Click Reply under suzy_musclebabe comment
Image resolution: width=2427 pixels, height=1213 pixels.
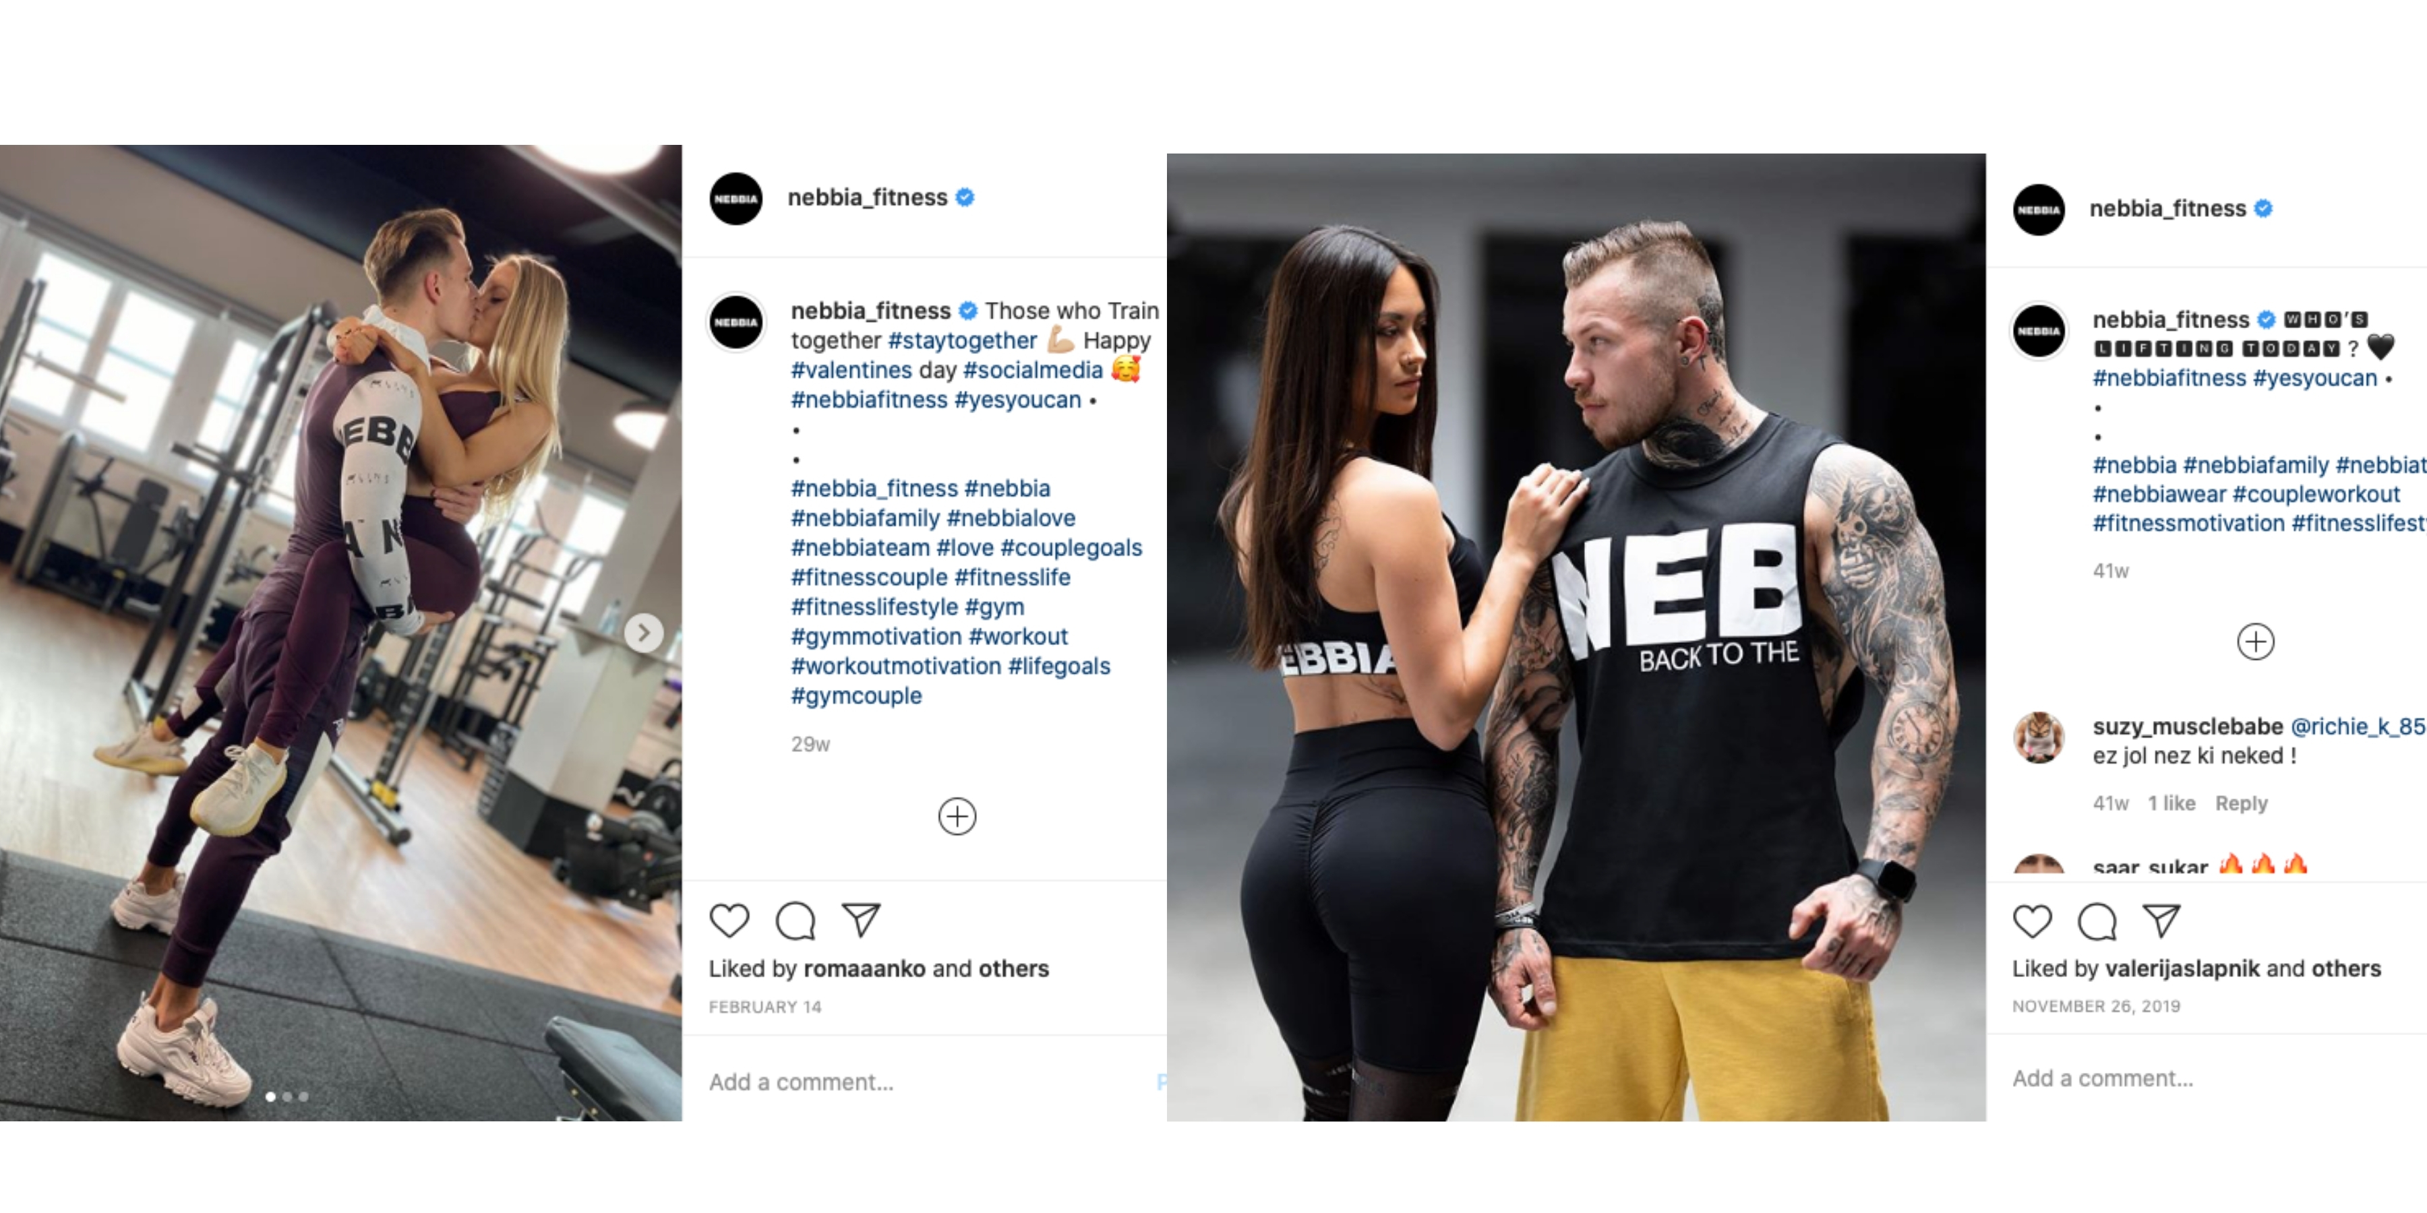2240,803
